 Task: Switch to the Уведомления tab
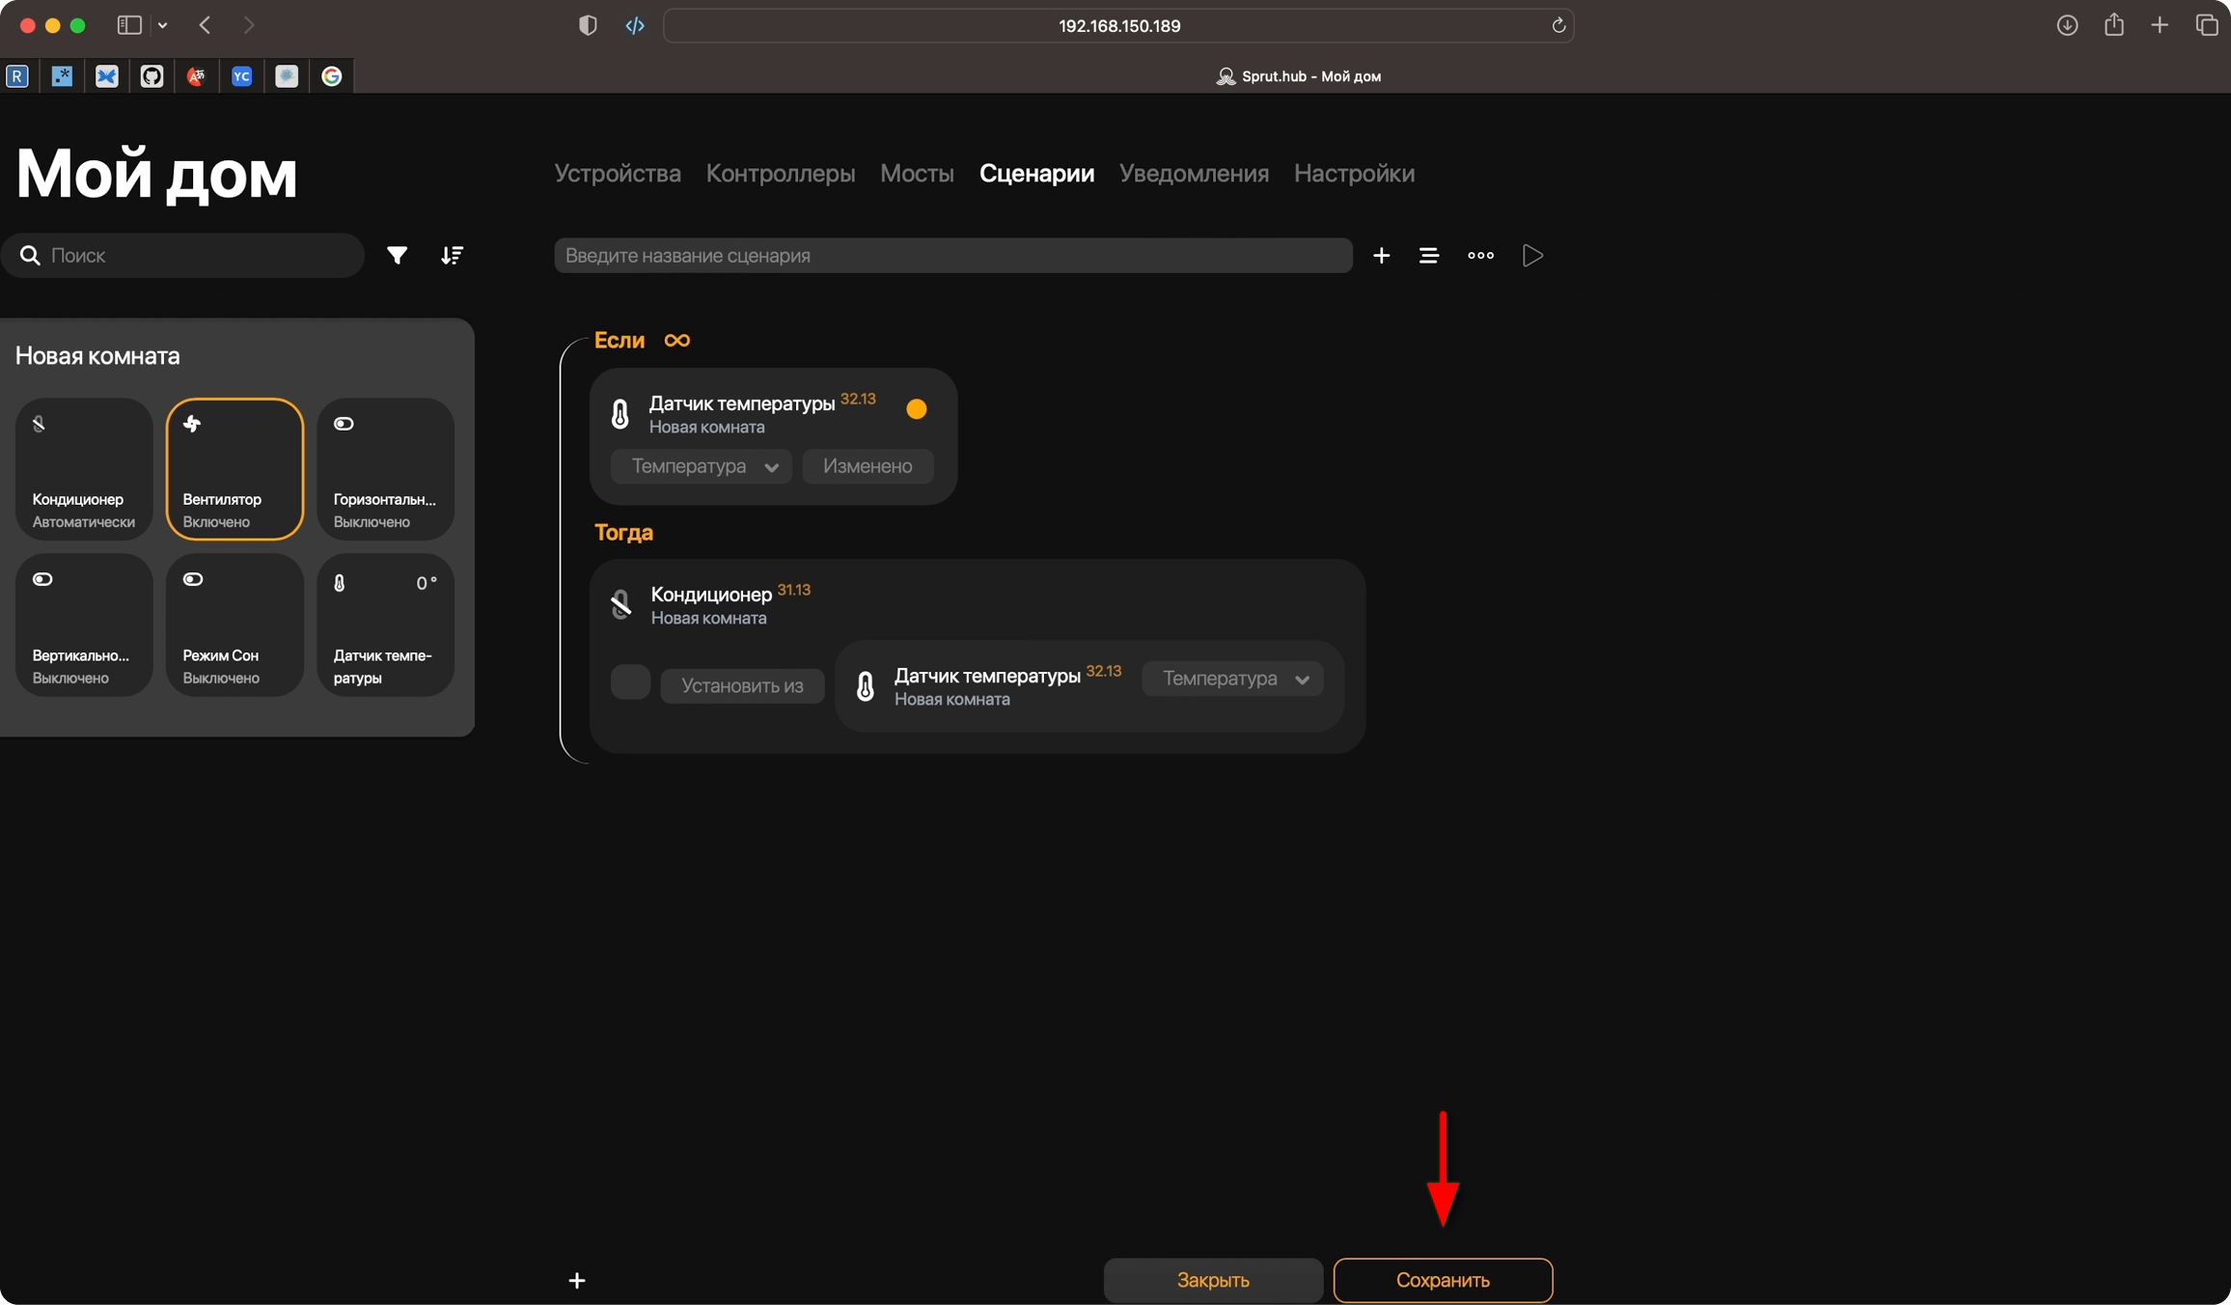1194,174
